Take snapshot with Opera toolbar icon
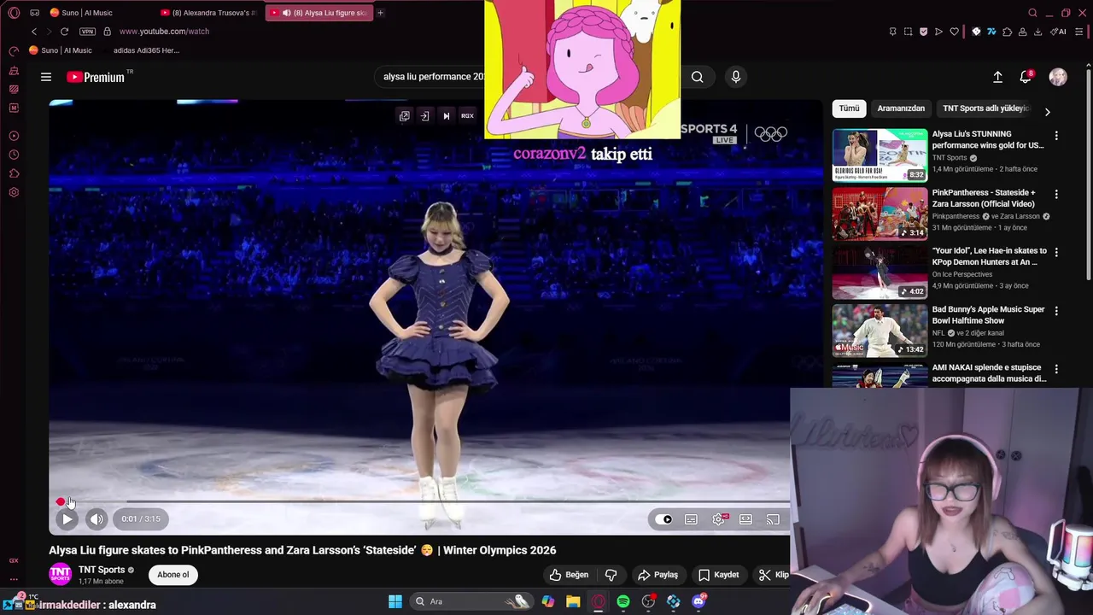Screen dimensions: 1093x615 [908, 32]
